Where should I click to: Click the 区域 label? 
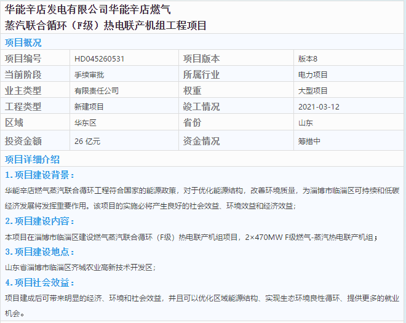14,122
